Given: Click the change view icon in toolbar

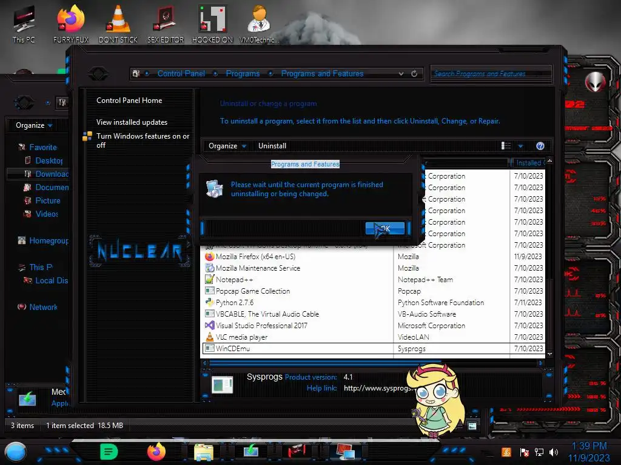Looking at the screenshot, I should point(506,146).
